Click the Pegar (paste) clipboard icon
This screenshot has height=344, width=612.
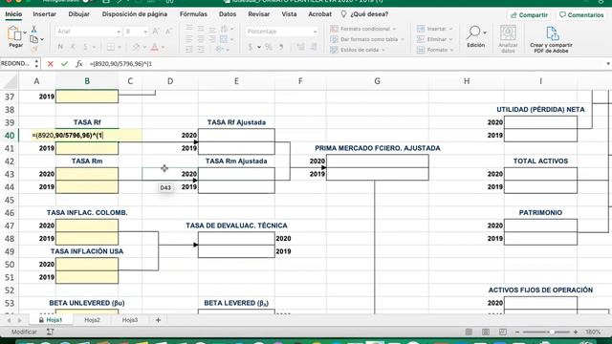pyautogui.click(x=13, y=33)
